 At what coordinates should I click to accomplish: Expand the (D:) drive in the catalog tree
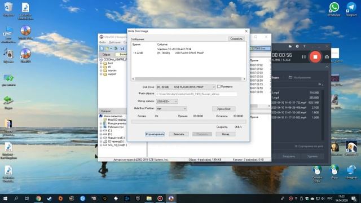pyautogui.click(x=101, y=134)
